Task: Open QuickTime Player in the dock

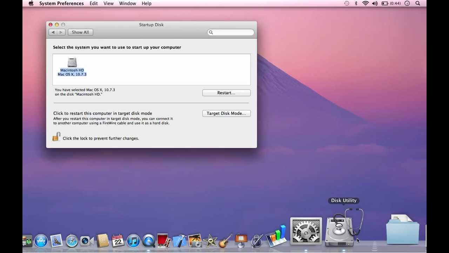Action: click(149, 241)
